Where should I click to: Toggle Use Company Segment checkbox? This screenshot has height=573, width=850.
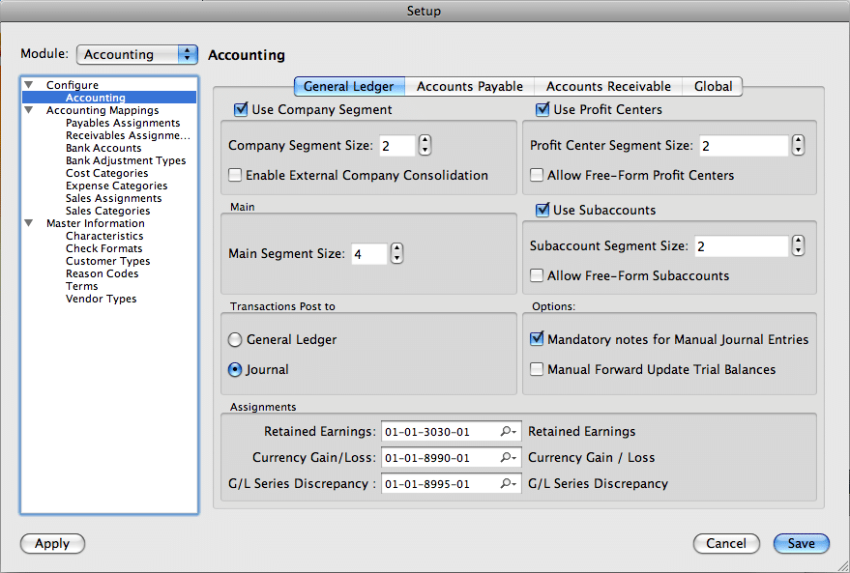pyautogui.click(x=241, y=109)
